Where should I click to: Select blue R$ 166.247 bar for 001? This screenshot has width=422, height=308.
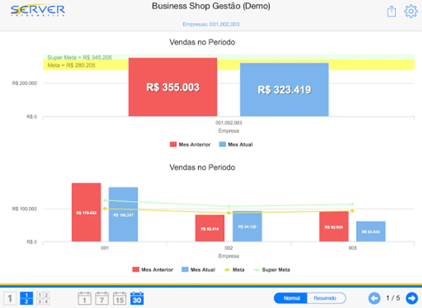[x=123, y=214]
